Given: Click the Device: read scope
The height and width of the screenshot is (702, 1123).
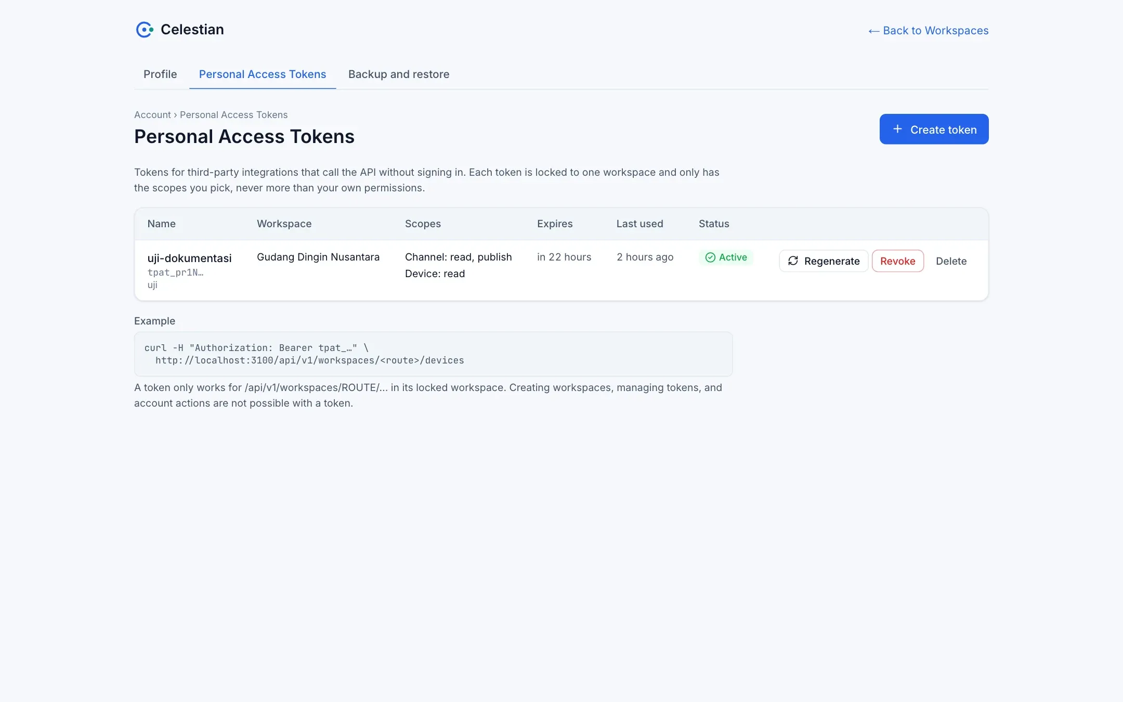Looking at the screenshot, I should (435, 274).
